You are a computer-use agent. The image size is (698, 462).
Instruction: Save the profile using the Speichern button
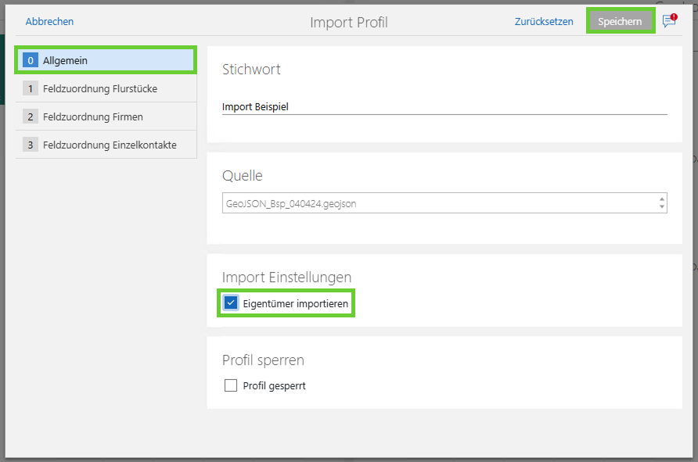[x=621, y=21]
